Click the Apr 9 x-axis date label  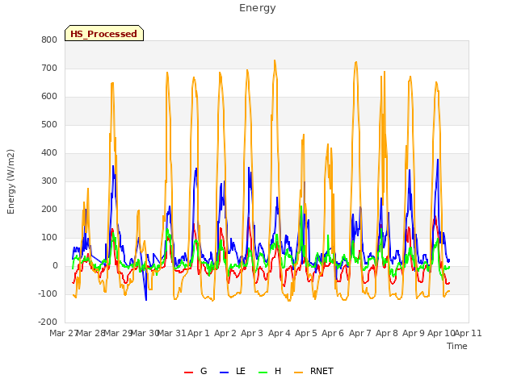coord(414,333)
